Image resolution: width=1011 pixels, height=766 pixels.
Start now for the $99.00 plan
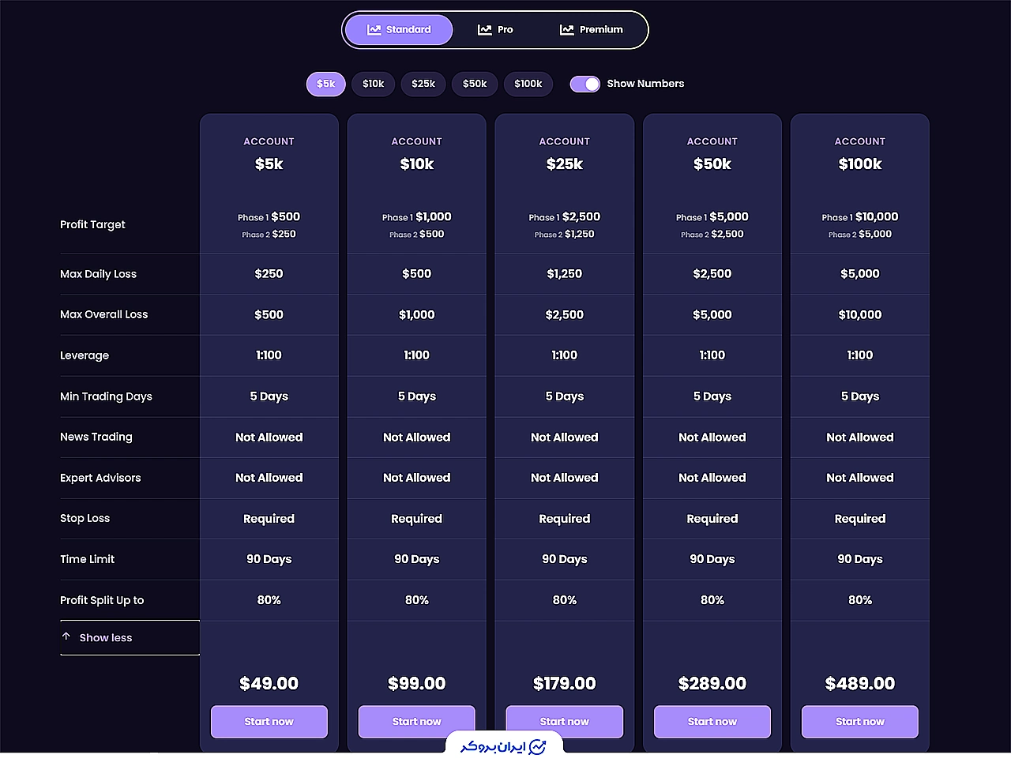(417, 721)
